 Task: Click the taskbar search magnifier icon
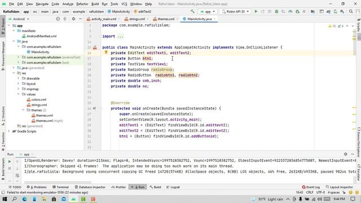pos(14,199)
